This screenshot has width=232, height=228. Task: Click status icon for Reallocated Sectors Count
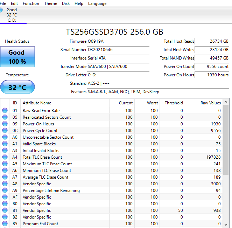[x=5, y=117]
